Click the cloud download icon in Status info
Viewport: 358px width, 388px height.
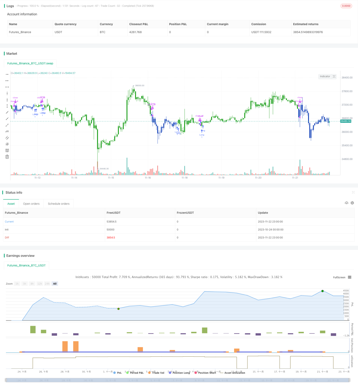[346, 203]
